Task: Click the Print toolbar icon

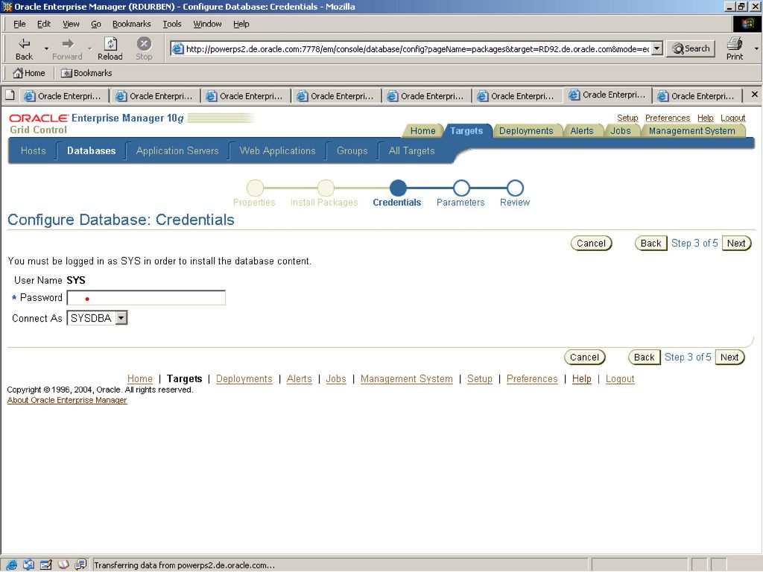Action: 734,44
